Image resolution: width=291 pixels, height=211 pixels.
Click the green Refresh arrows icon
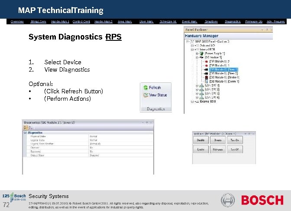(145, 87)
